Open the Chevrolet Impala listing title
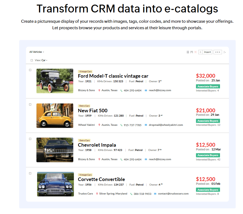Viewport: 243px width, 214px height. [x=97, y=145]
